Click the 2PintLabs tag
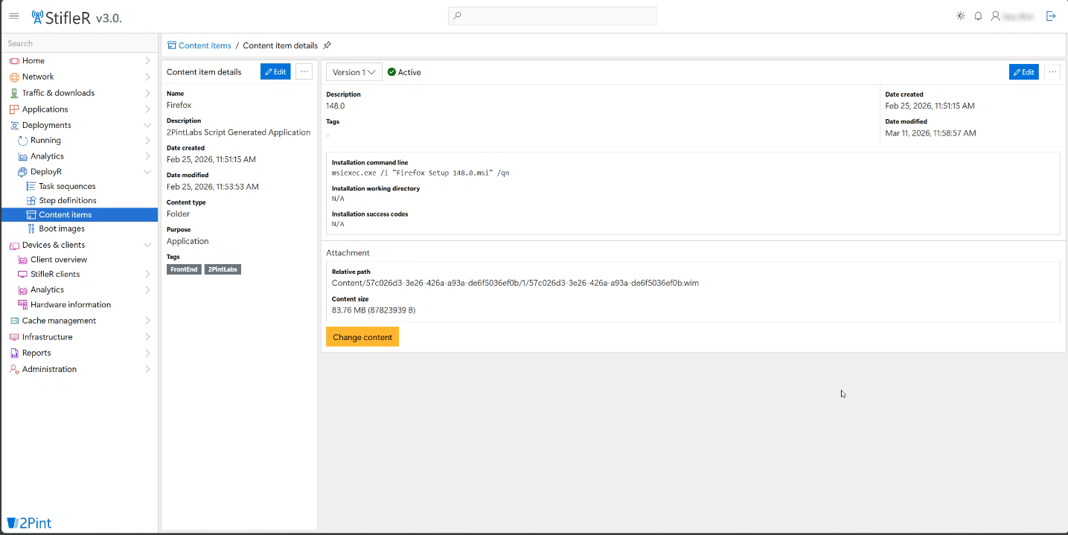The height and width of the screenshot is (535, 1068). (223, 269)
